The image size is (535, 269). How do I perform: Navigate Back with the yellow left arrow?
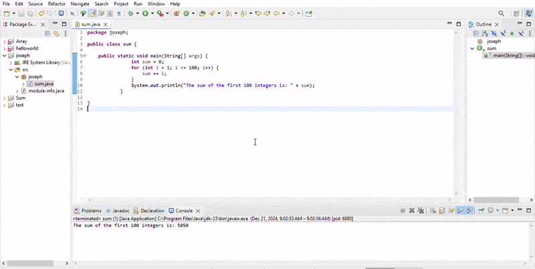pos(276,13)
